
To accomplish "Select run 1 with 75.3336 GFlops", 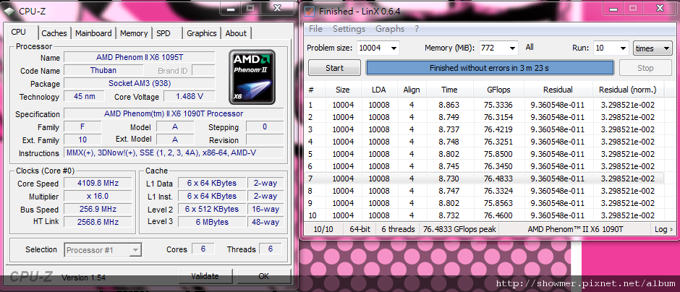I will click(485, 105).
